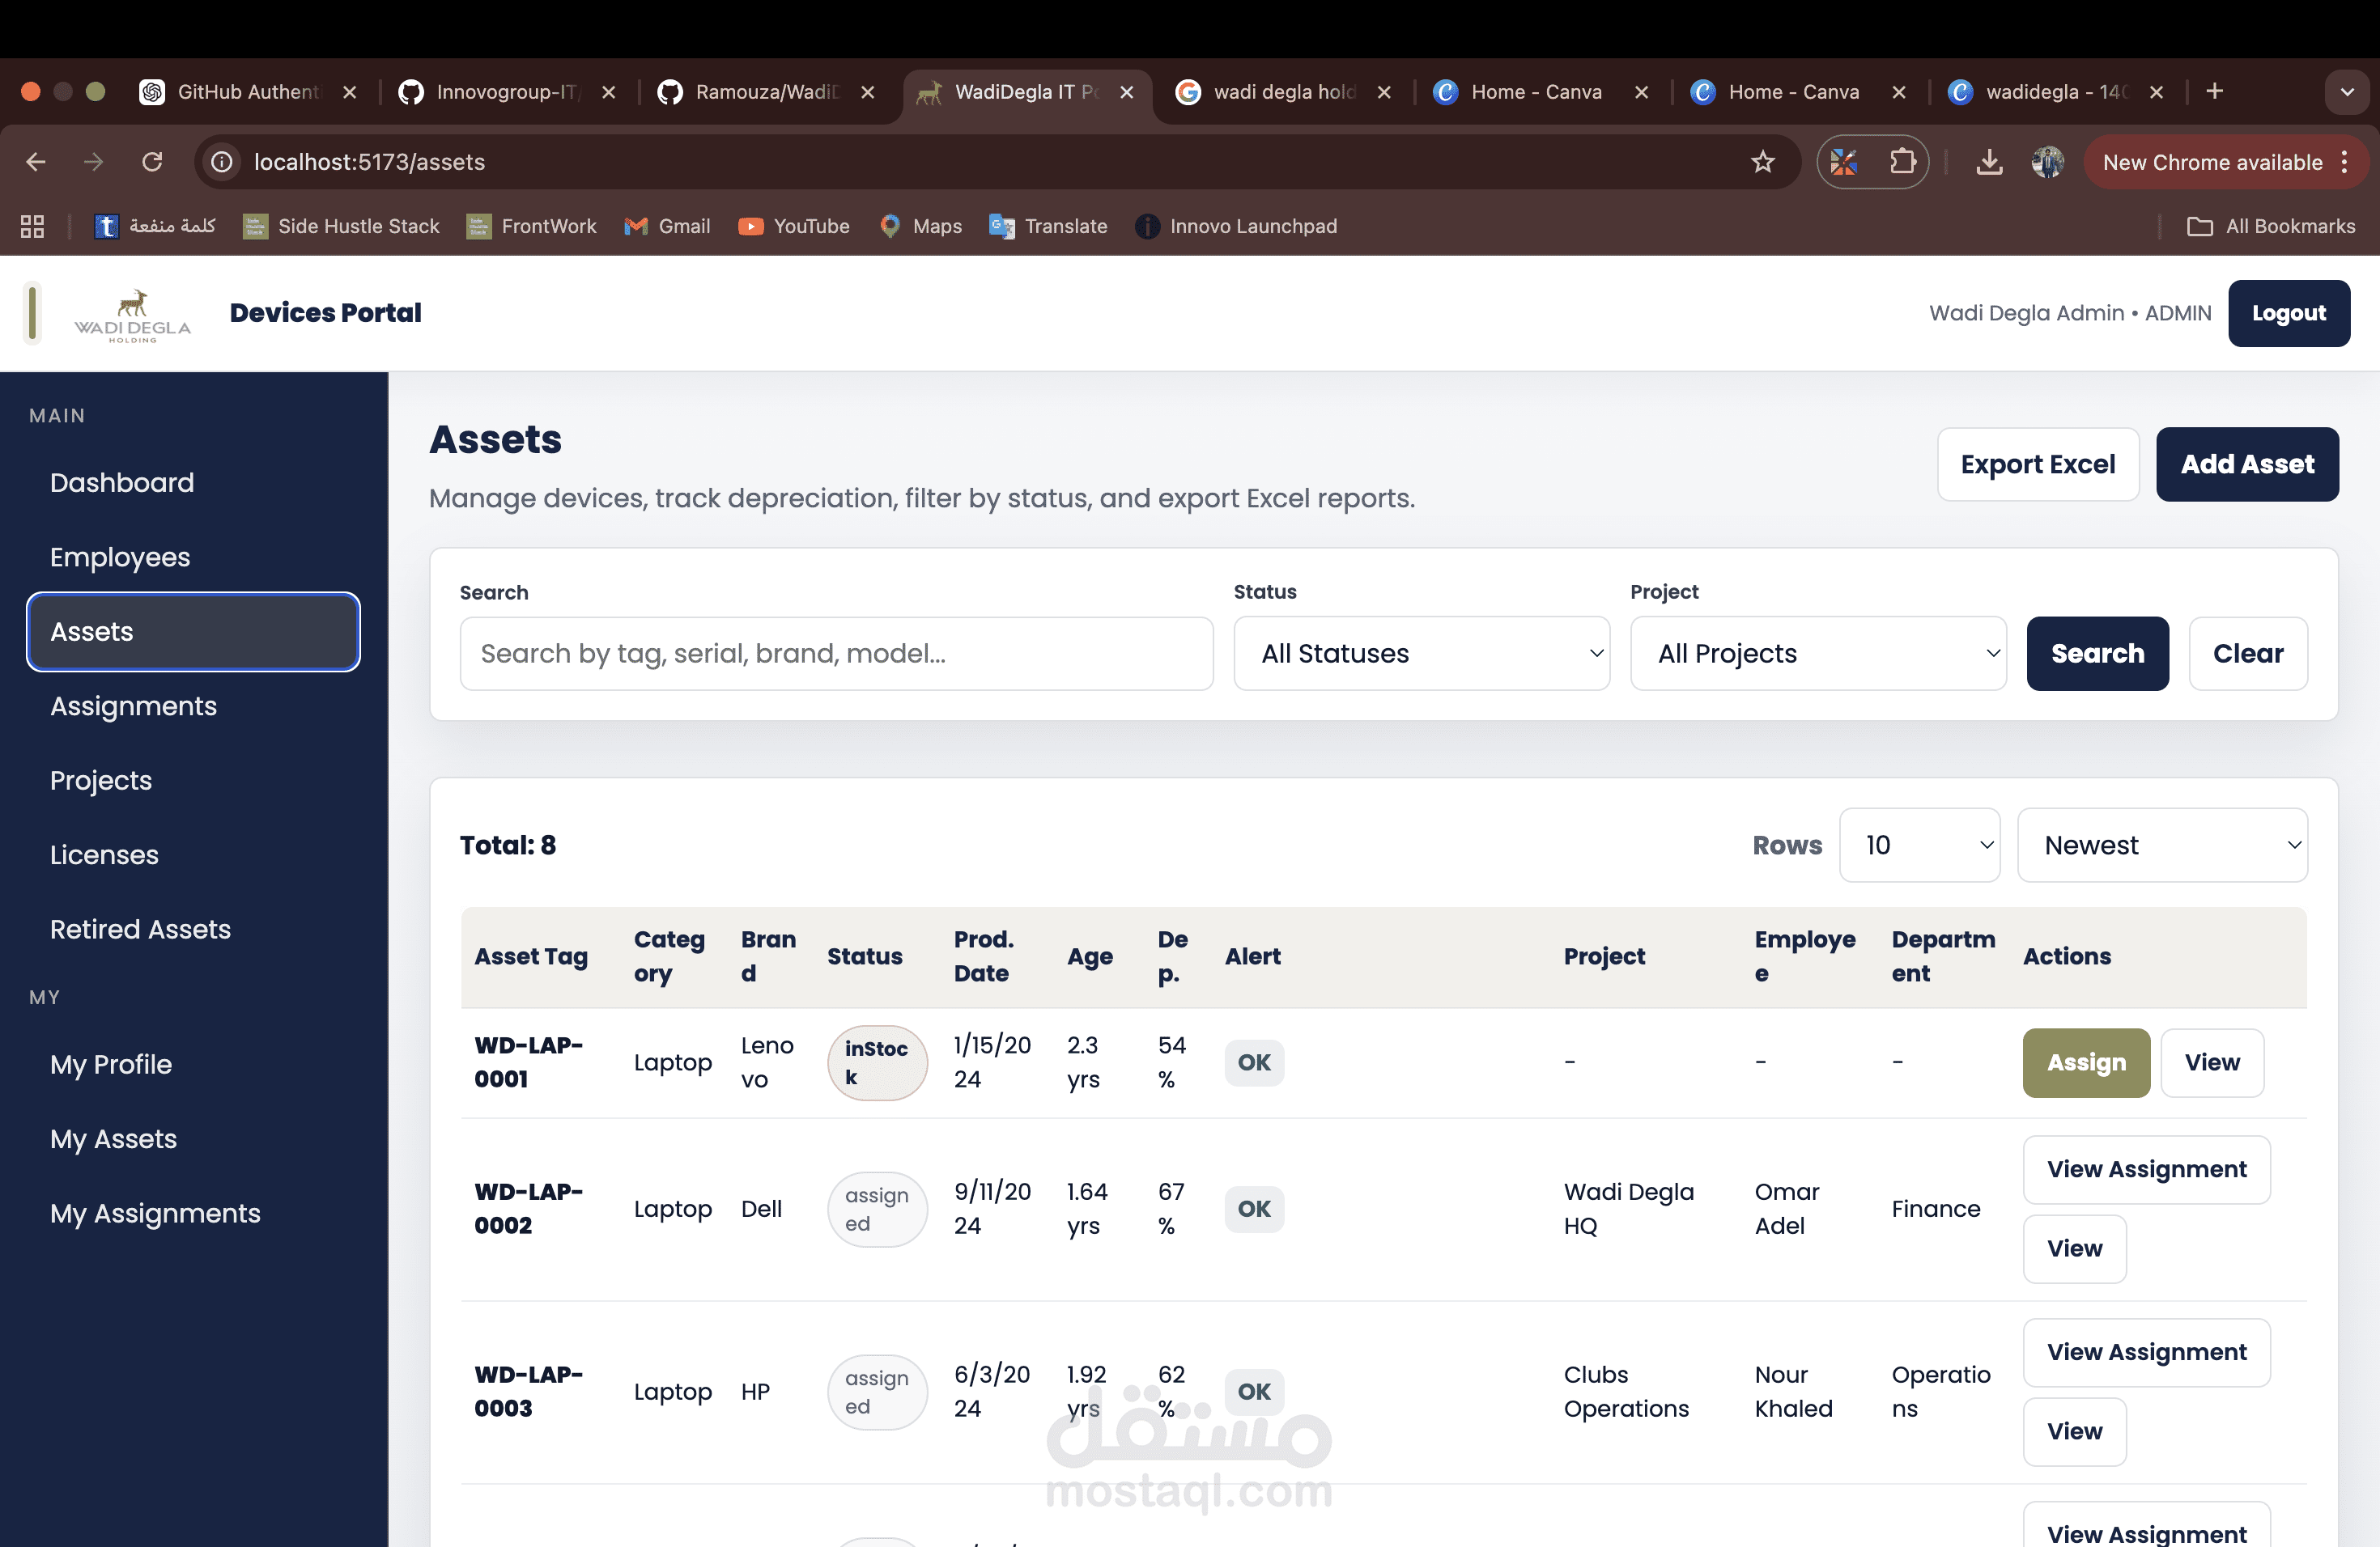Image resolution: width=2380 pixels, height=1547 pixels.
Task: Reload the current page
Action: point(151,162)
